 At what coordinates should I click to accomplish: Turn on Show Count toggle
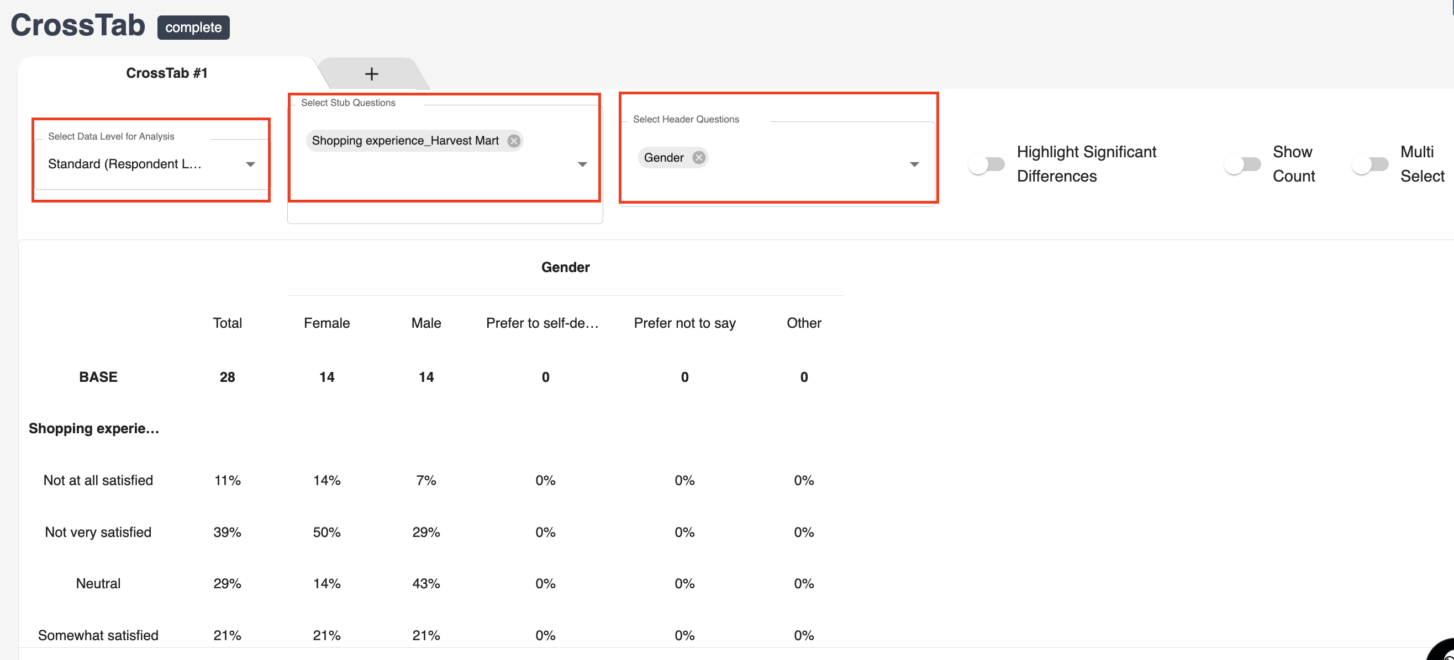click(1242, 164)
